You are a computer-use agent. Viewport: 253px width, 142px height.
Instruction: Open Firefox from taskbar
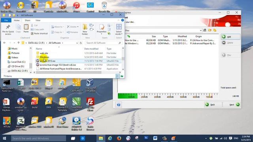[119, 138]
